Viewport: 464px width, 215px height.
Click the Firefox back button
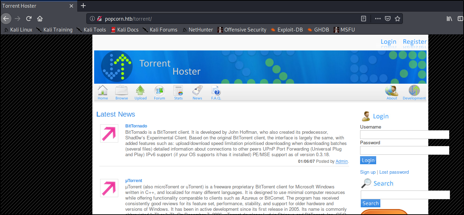(x=6, y=18)
